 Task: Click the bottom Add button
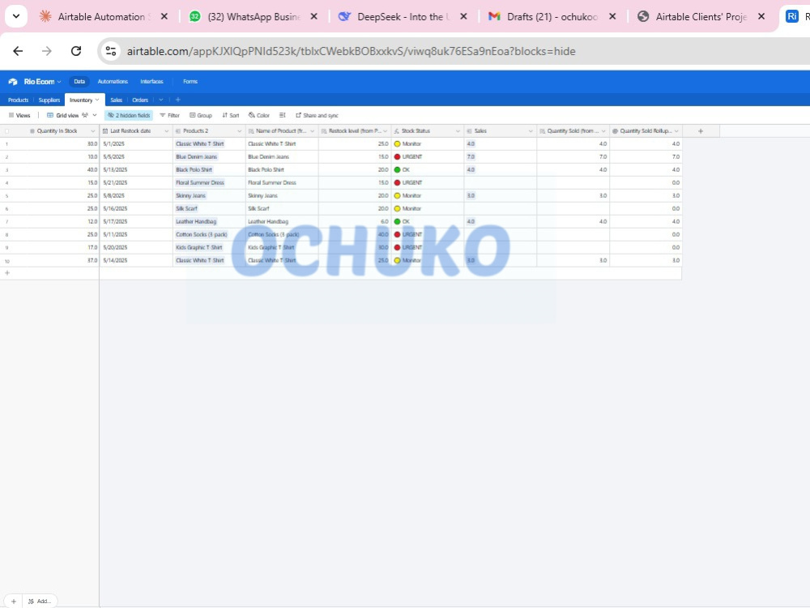pos(40,602)
